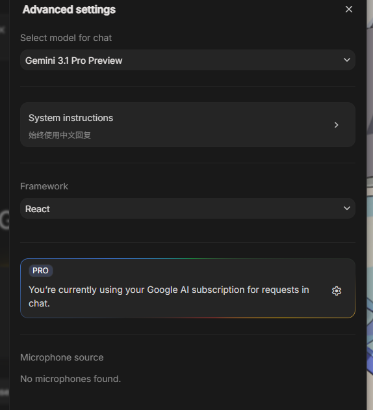This screenshot has height=410, width=373.
Task: Click the right chevron beside System instructions
Action: click(x=336, y=125)
